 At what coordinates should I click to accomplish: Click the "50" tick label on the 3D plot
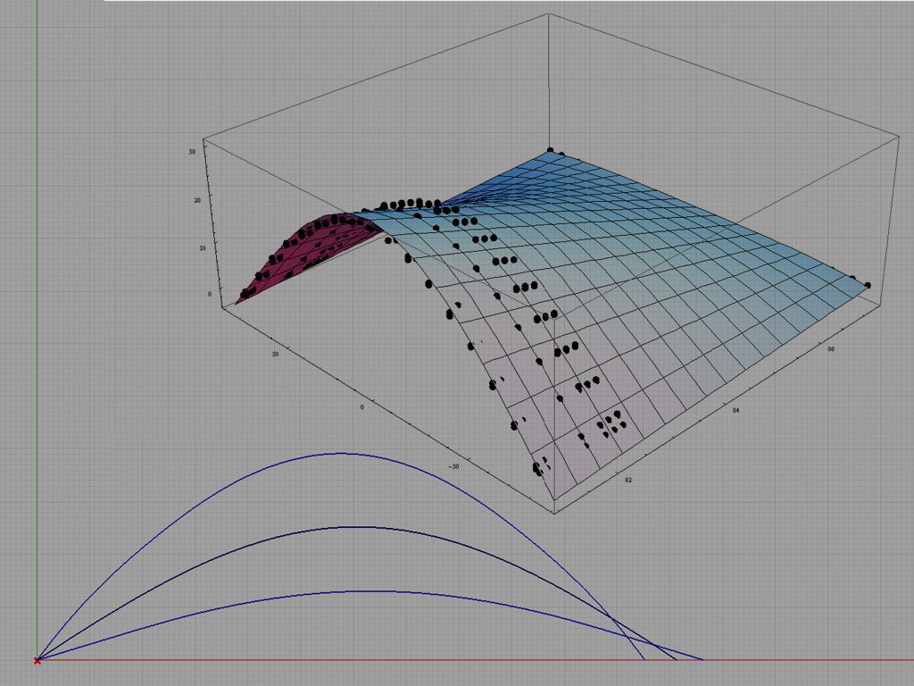[276, 355]
